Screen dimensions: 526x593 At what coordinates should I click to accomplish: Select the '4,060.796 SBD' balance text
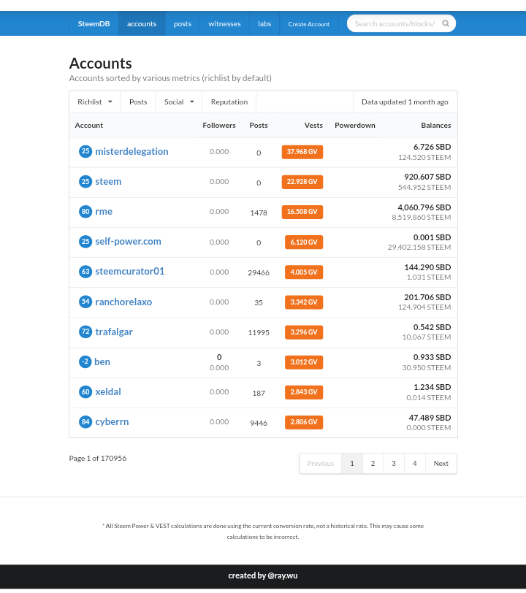[424, 207]
